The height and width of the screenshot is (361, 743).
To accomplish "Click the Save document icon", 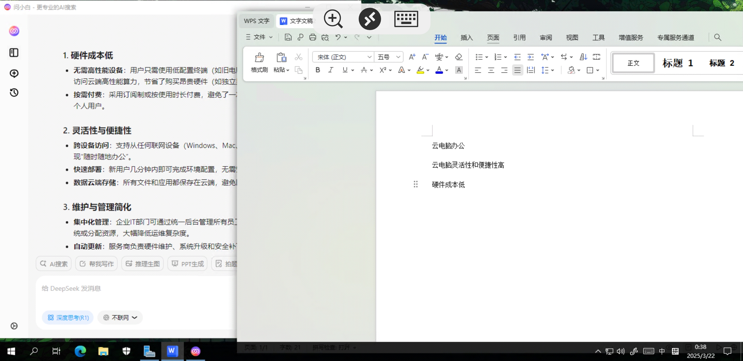I will 288,37.
